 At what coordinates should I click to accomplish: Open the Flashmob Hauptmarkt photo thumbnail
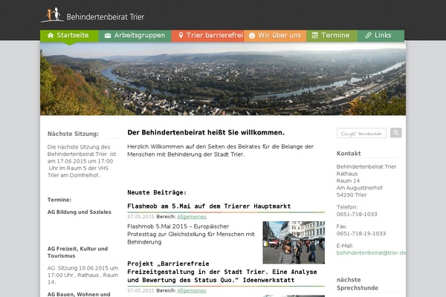[294, 243]
